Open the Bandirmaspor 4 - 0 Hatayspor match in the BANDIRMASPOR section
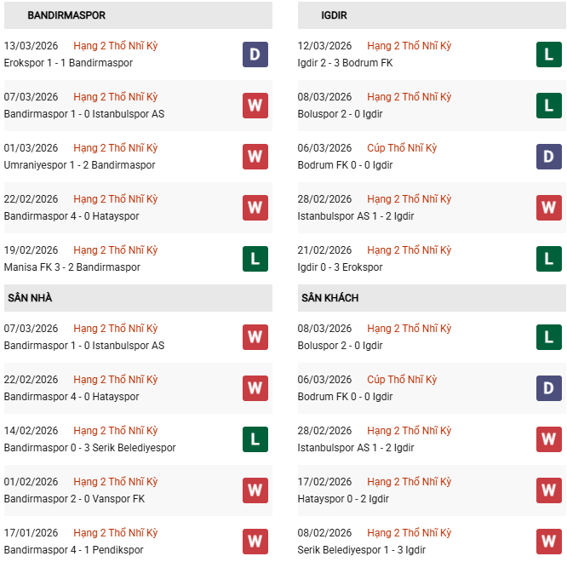 (x=72, y=216)
